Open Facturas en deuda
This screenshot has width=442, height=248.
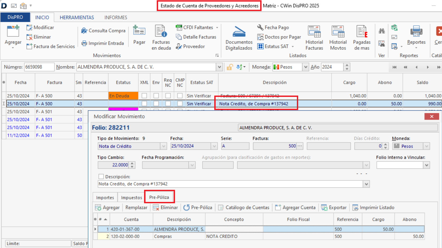[161, 37]
